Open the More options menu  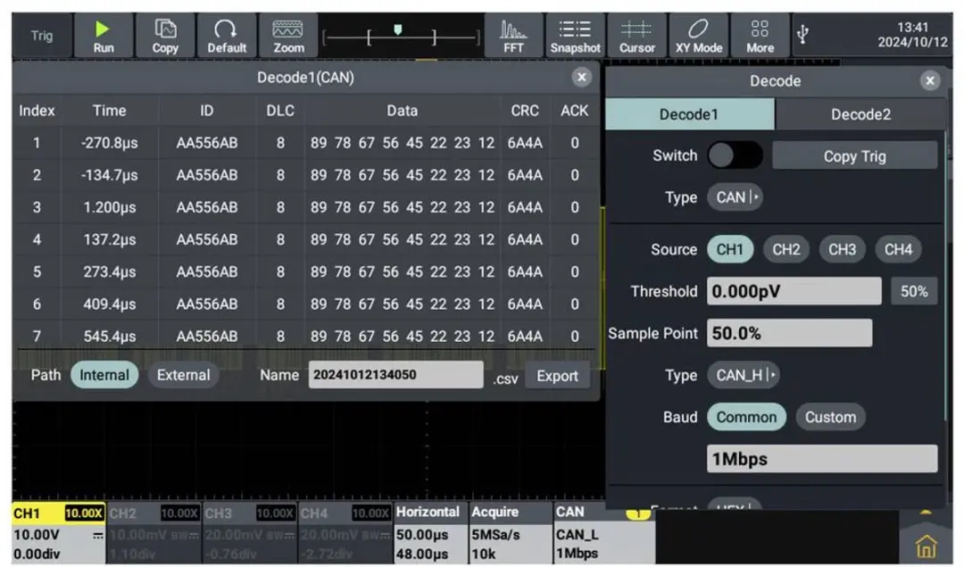[760, 36]
